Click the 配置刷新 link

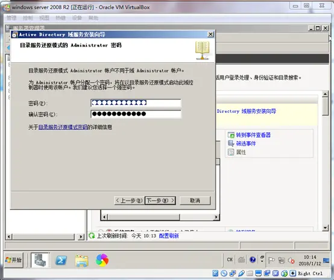[x=169, y=236]
